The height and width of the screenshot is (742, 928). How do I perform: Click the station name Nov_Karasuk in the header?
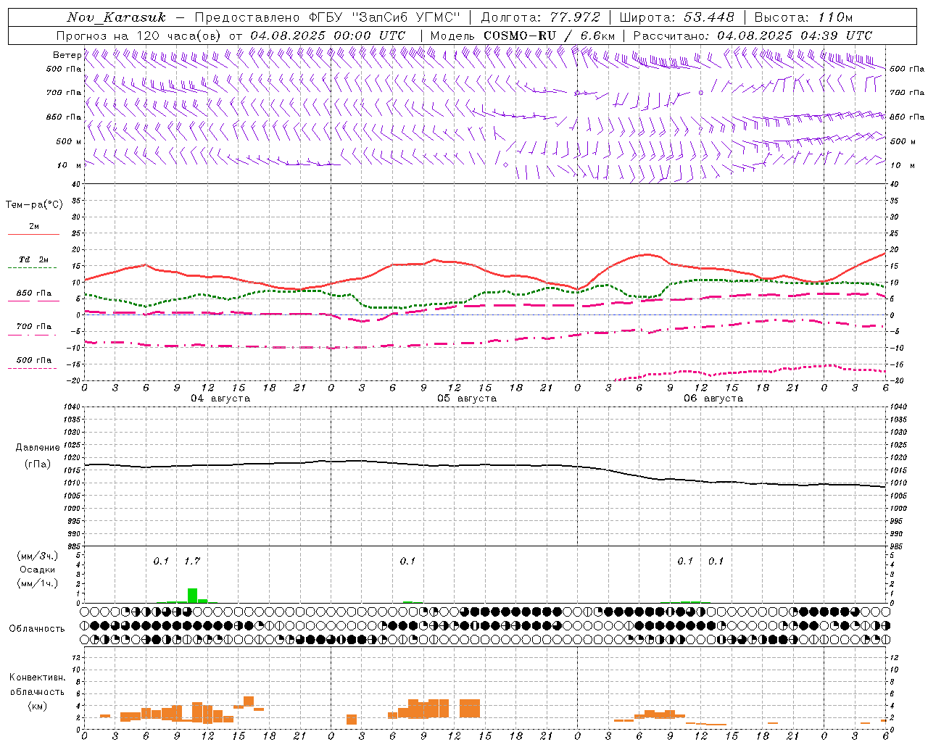point(116,17)
